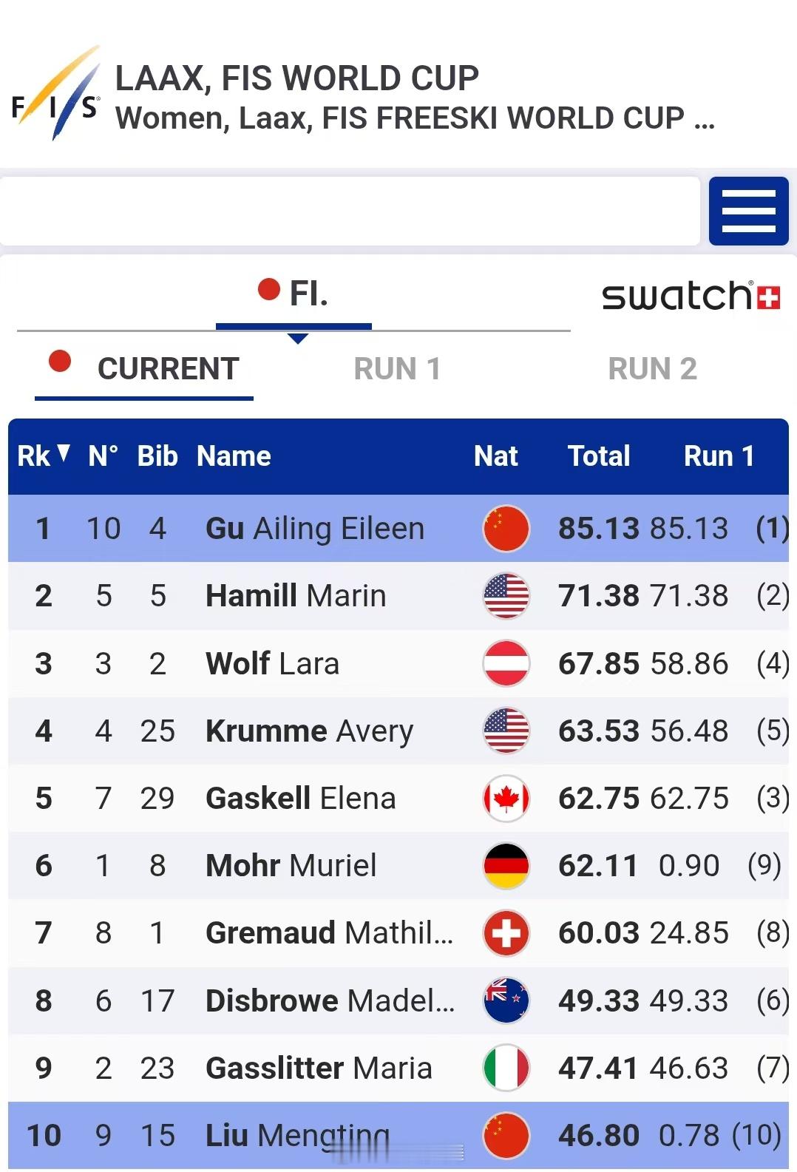The height and width of the screenshot is (1172, 797).
Task: Click Austria flag beside Wolf Lara
Action: (506, 663)
